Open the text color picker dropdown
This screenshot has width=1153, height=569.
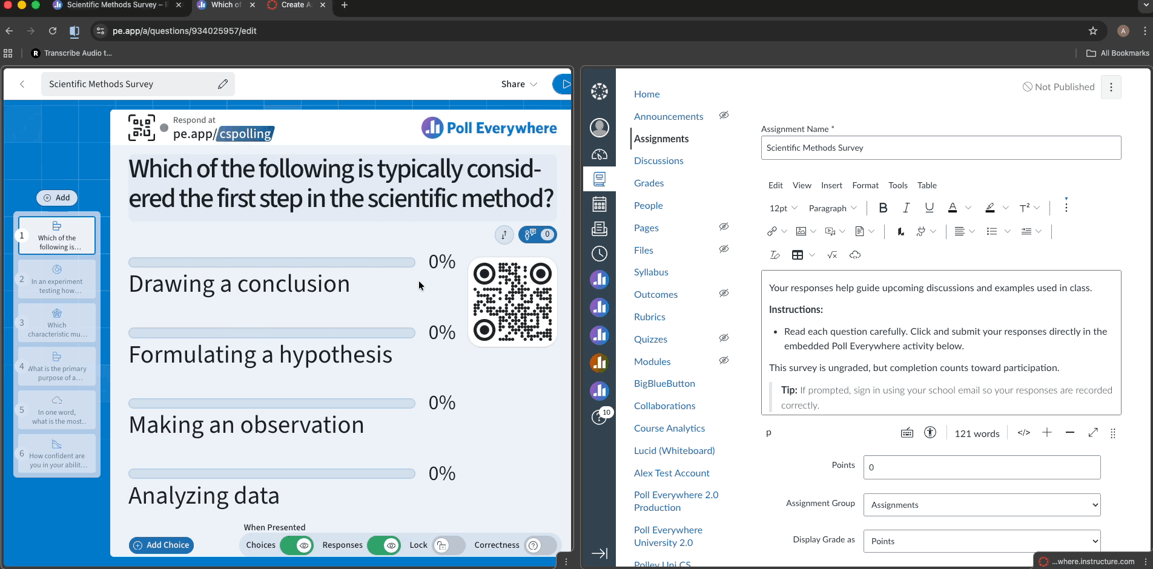968,208
